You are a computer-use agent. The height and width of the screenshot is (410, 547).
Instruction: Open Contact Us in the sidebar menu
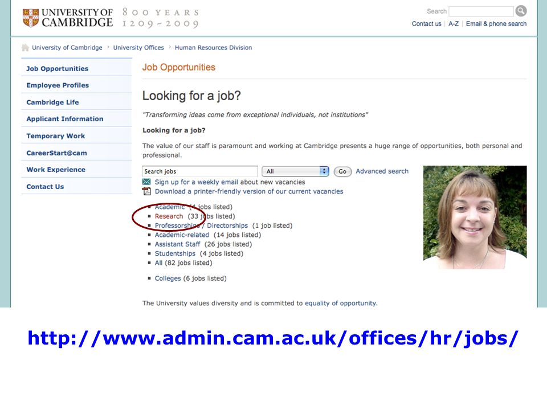76,187
